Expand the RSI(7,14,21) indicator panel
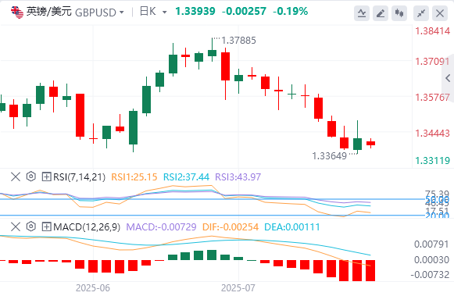This screenshot has height=296, width=454. pyautogui.click(x=46, y=177)
